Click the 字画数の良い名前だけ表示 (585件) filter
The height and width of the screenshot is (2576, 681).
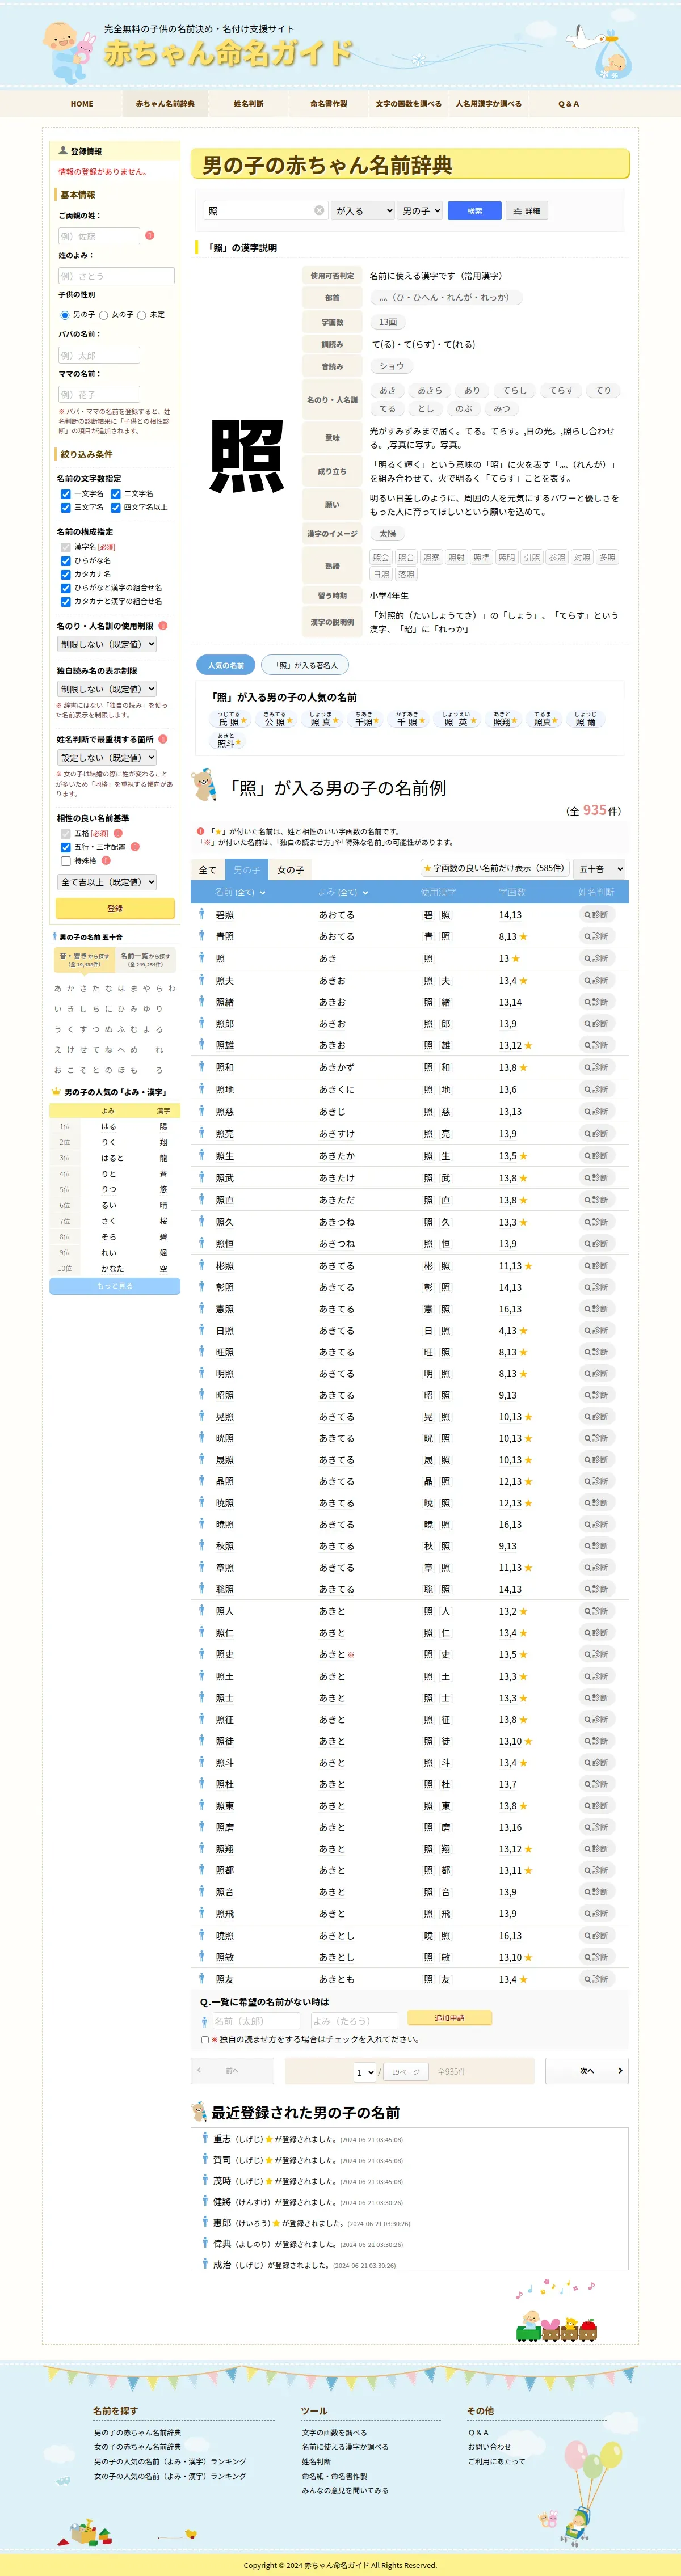click(x=494, y=868)
